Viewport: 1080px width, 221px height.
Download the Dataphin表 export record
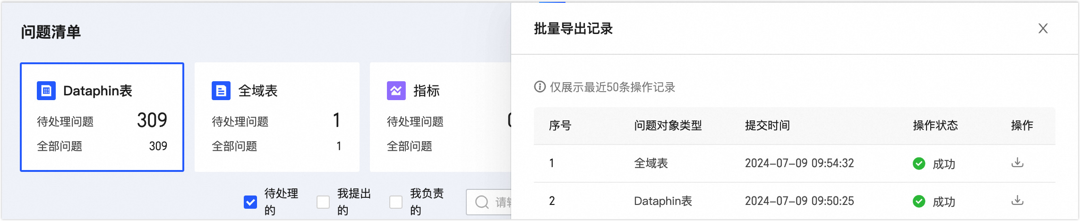pos(1017,201)
